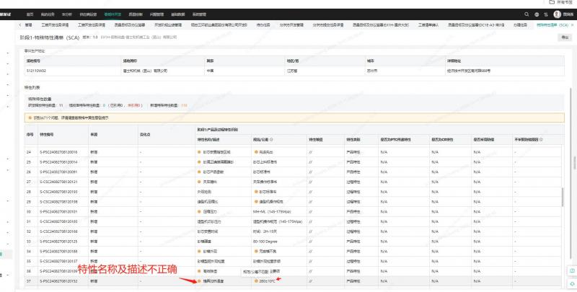Select 江苏省 in the address table
Viewport: 577px width, 292px height.
pyautogui.click(x=292, y=71)
